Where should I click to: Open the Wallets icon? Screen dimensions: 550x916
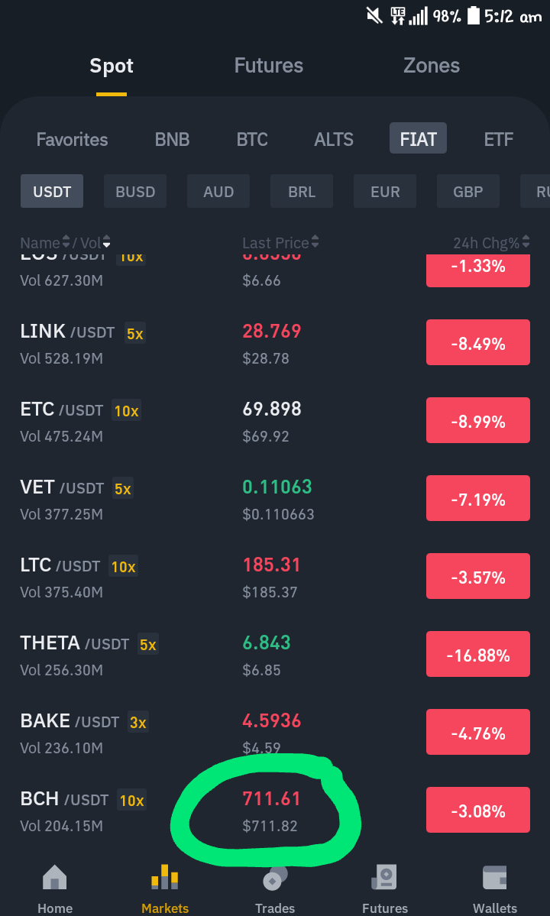(494, 878)
